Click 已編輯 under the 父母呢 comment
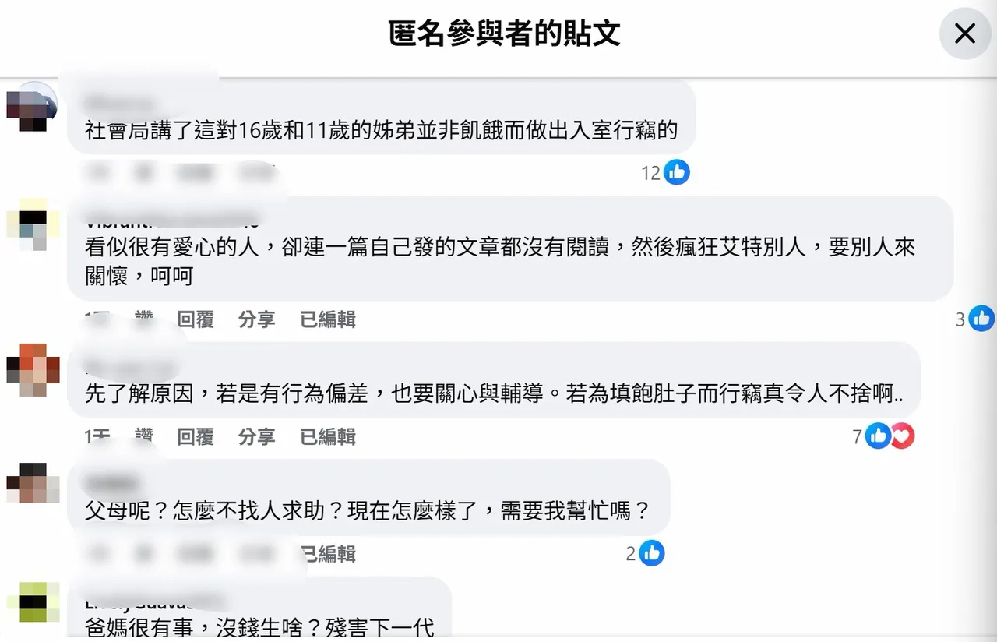This screenshot has height=642, width=997. coord(328,553)
